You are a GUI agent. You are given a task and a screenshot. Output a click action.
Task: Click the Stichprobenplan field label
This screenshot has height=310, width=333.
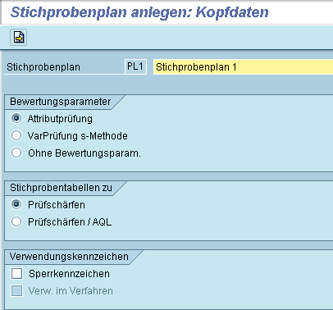(x=43, y=67)
